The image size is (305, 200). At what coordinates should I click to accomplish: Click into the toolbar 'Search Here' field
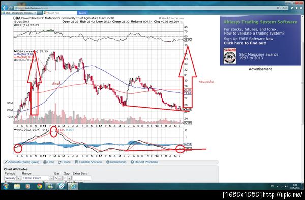click(x=60, y=13)
